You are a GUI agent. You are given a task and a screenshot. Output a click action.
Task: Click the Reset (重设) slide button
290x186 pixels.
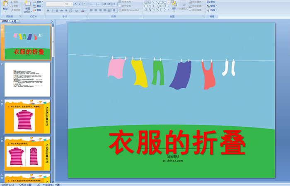coord(37,6)
